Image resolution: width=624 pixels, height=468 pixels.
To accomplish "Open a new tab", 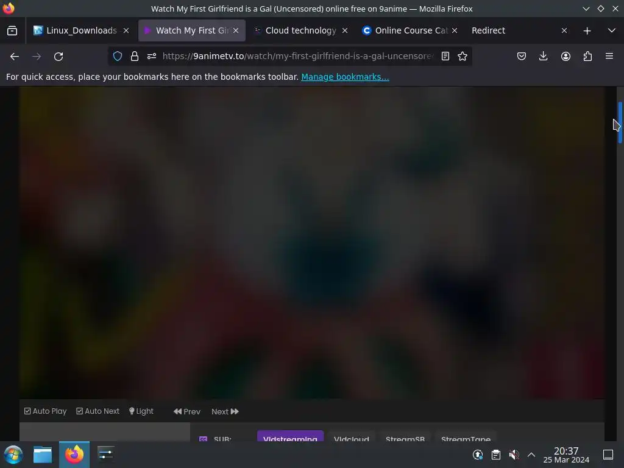I will 587,30.
